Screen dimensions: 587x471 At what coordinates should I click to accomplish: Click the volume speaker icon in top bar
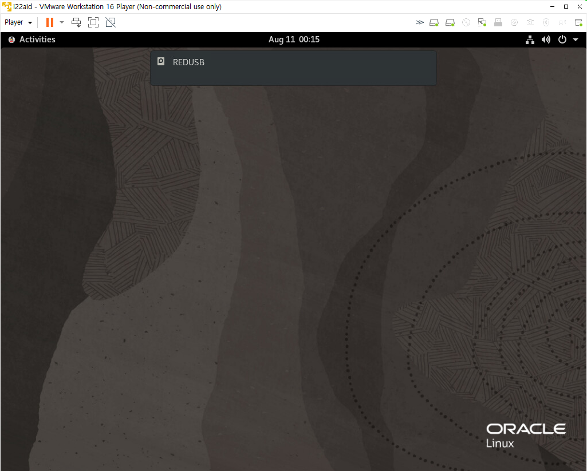(x=546, y=39)
